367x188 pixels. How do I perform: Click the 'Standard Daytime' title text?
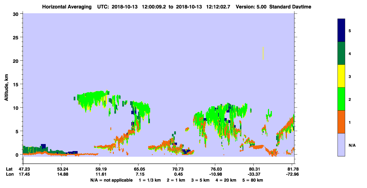(290, 7)
